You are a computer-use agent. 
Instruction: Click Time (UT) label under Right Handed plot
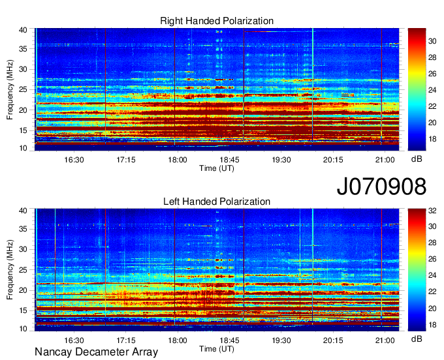(x=217, y=168)
